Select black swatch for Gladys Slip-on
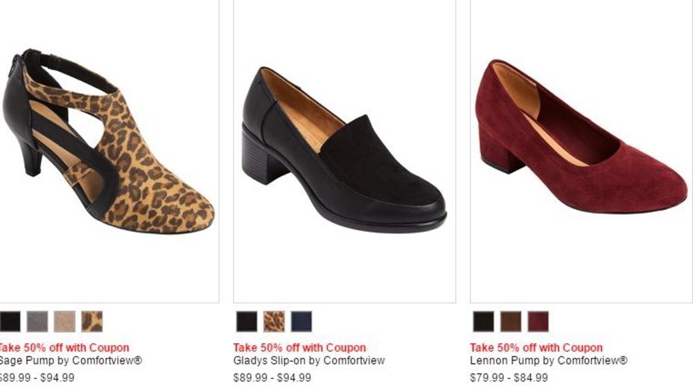The image size is (693, 387). 247,322
